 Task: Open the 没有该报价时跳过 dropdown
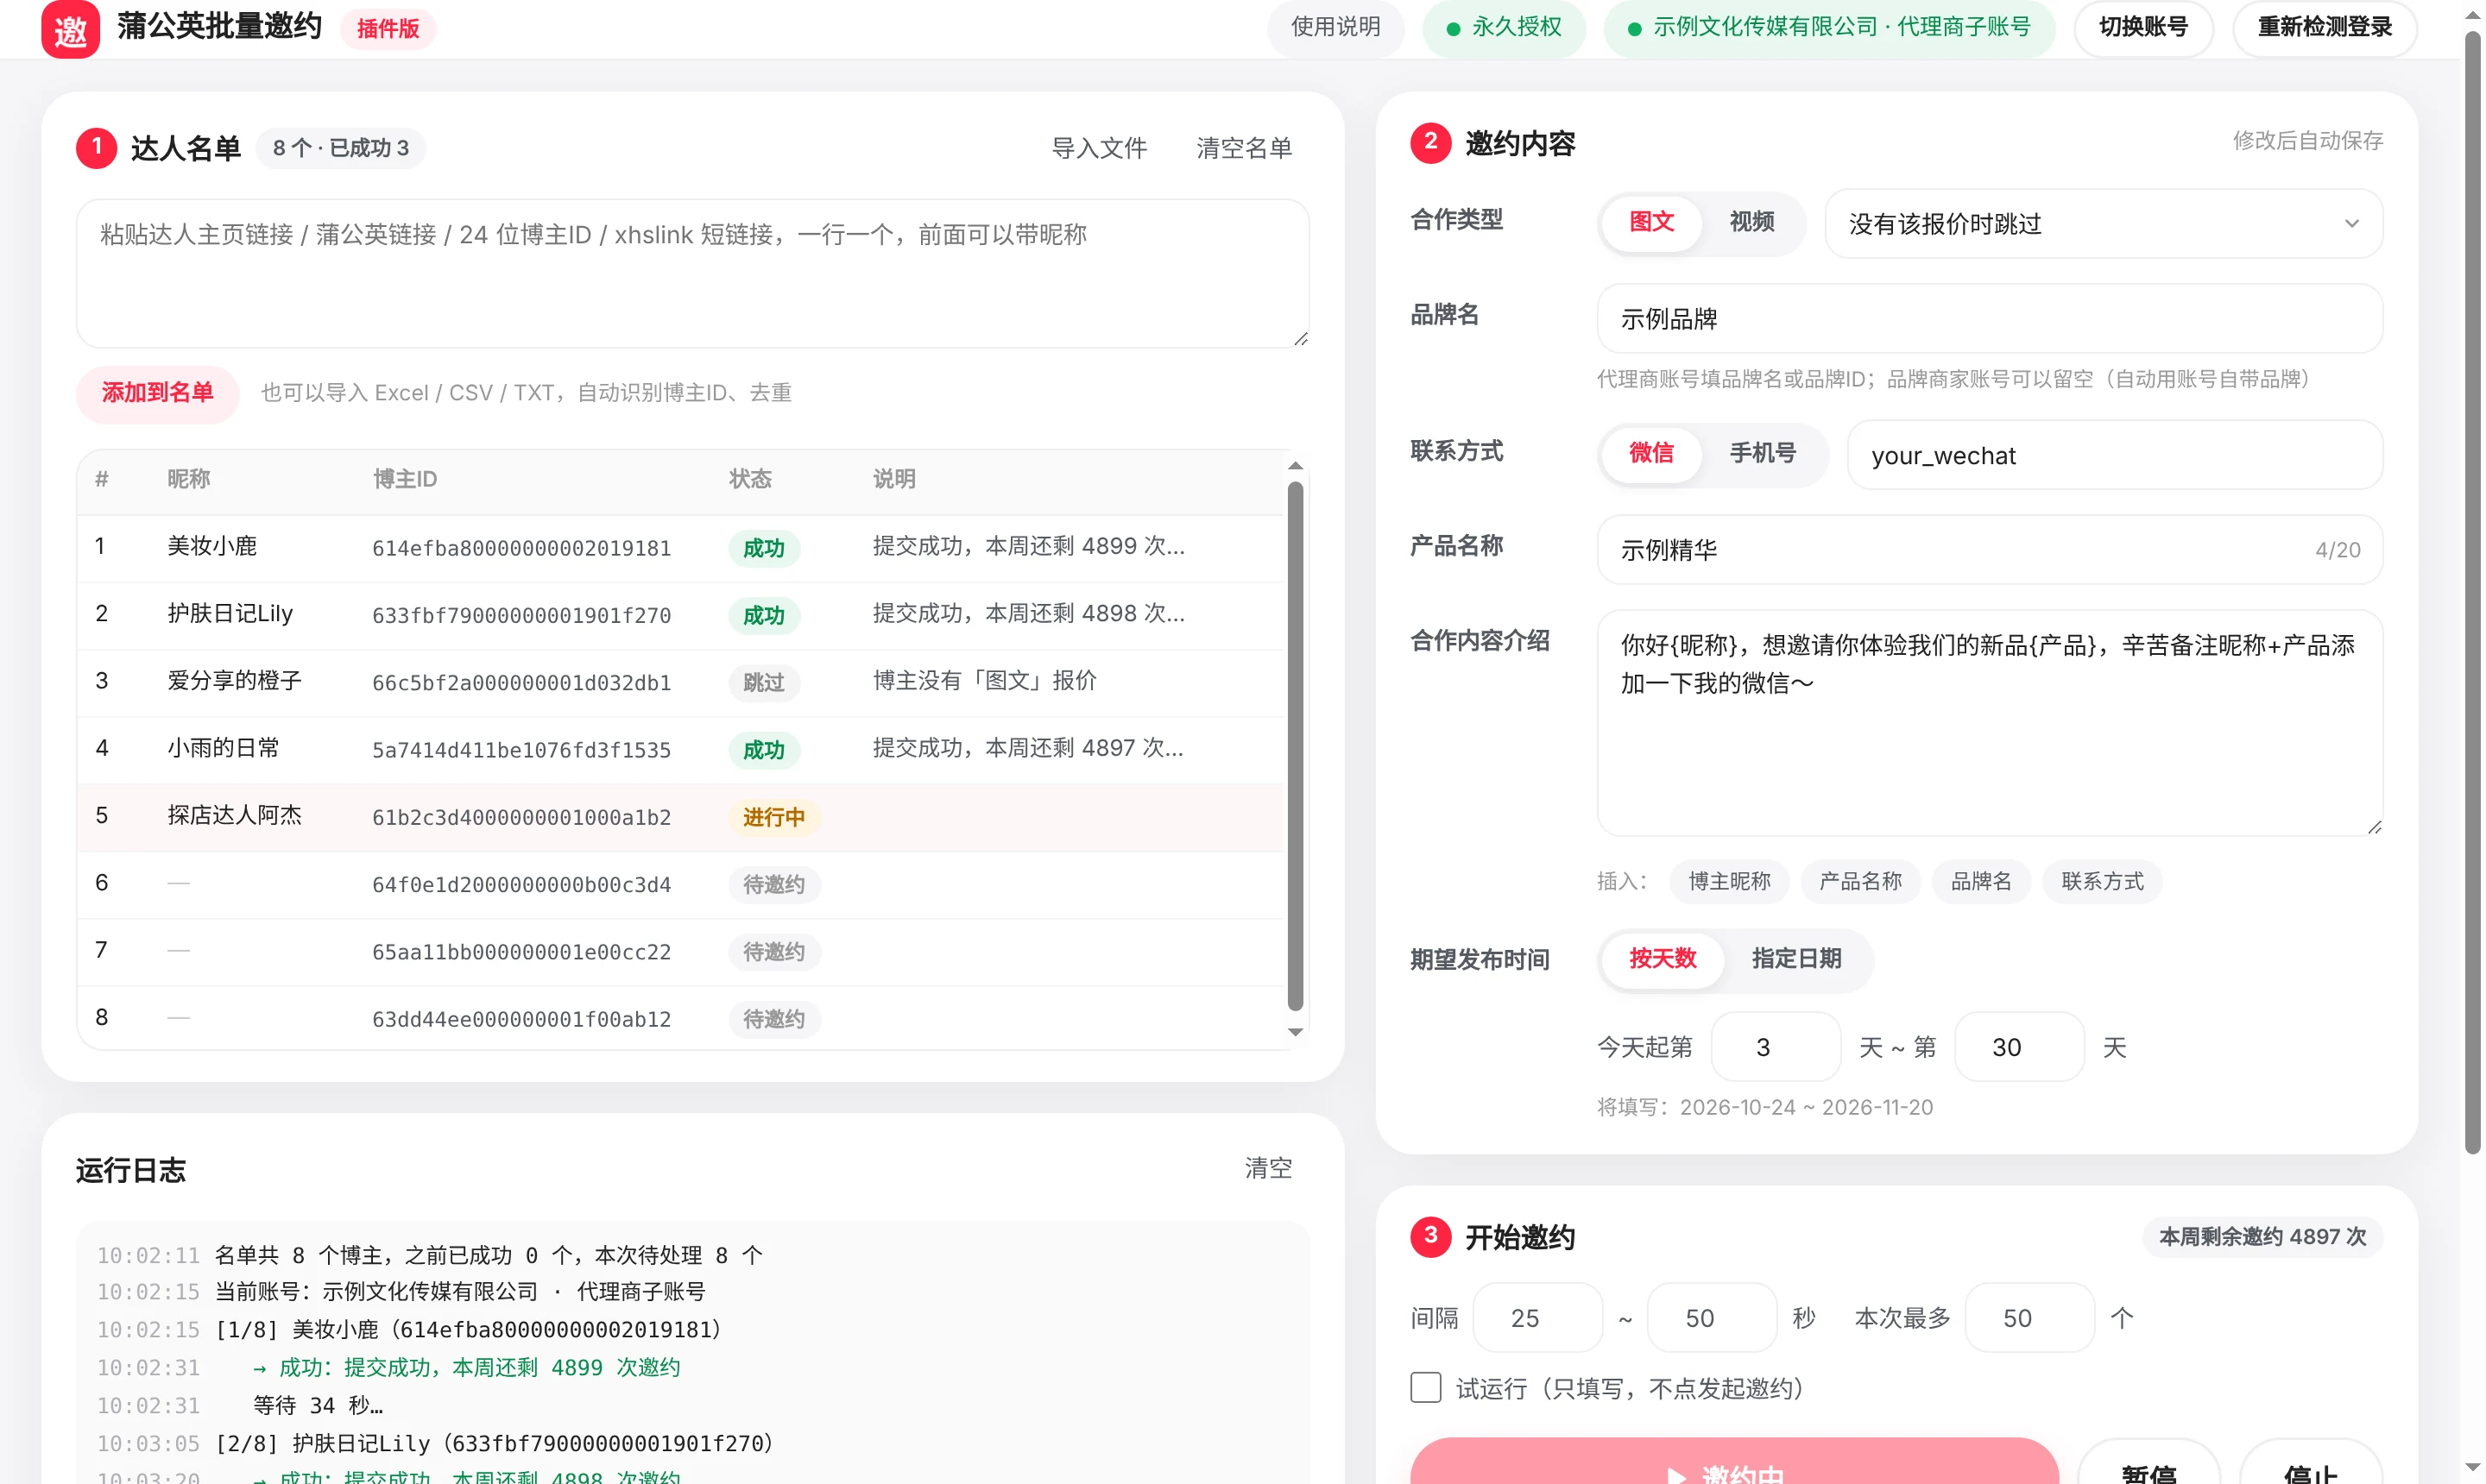(x=2104, y=223)
